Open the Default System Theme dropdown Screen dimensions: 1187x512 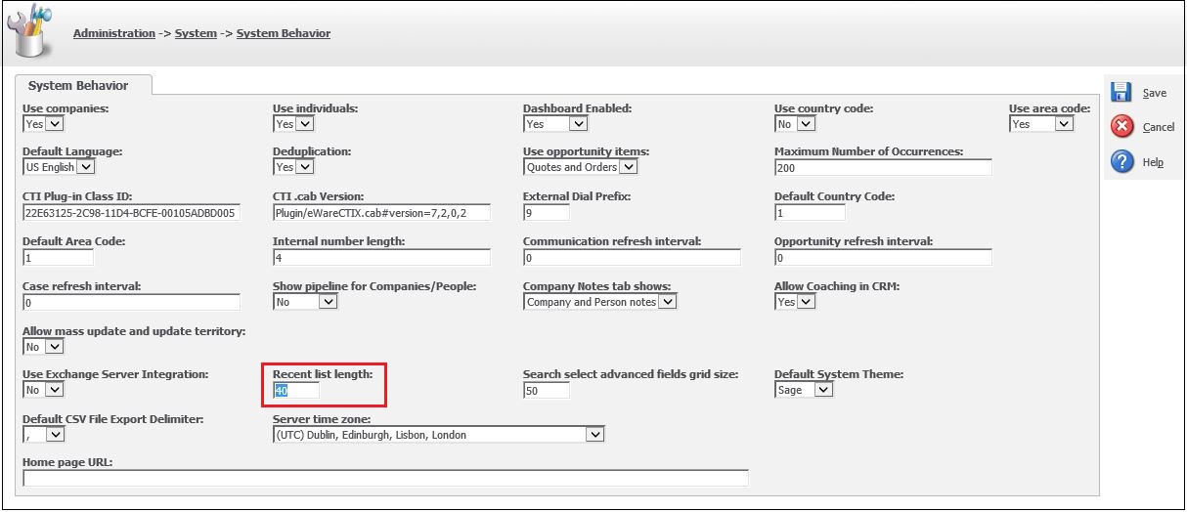804,389
